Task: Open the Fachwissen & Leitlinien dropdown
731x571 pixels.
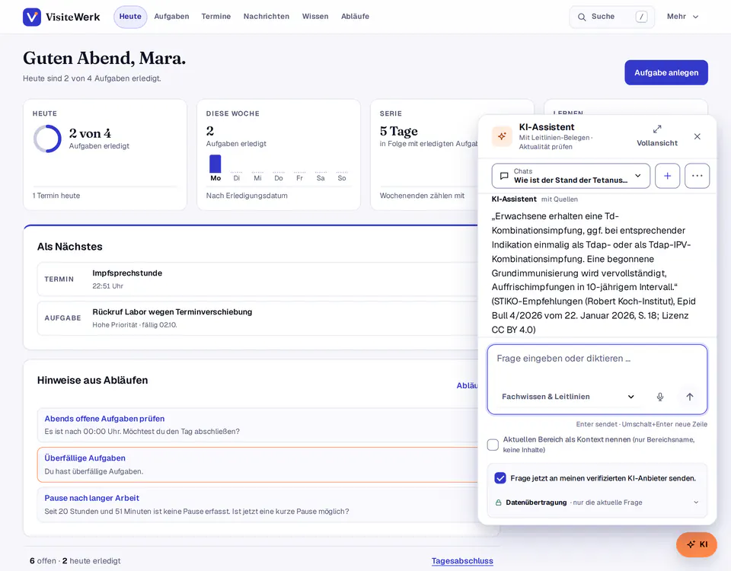Action: (568, 397)
